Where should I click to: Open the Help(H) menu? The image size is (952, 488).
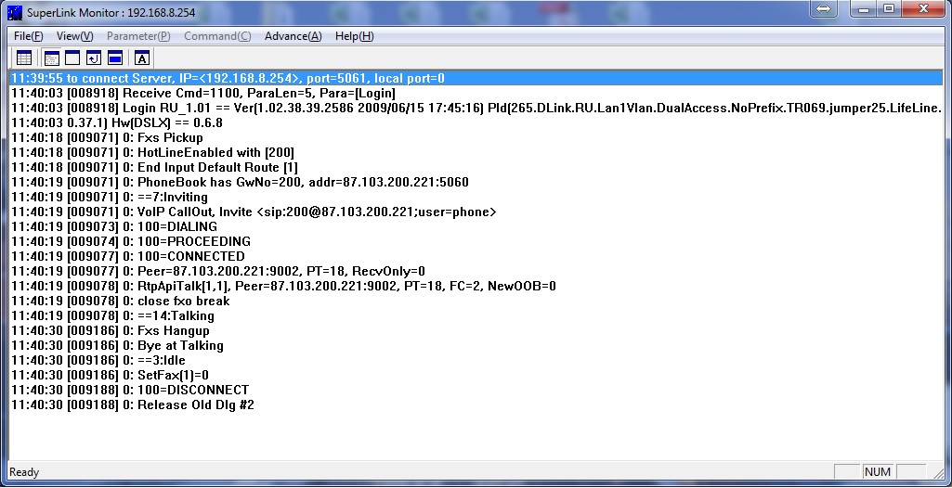(355, 36)
